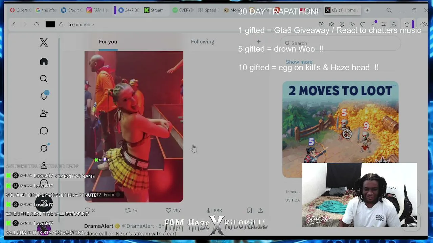
Task: Open a new browser tab
Action: pyautogui.click(x=367, y=10)
